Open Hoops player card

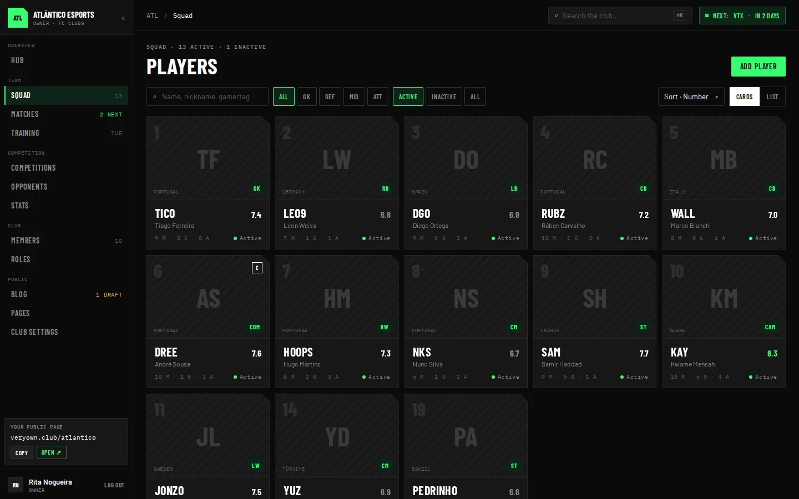tap(337, 322)
